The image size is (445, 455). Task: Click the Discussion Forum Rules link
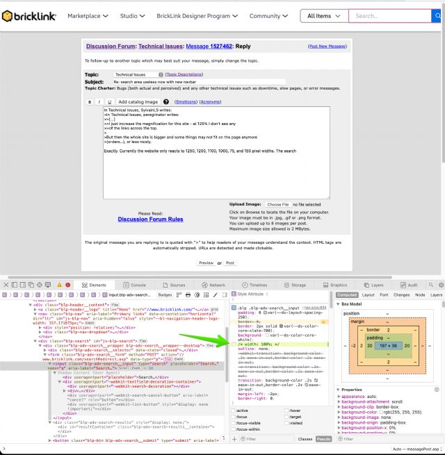150,219
